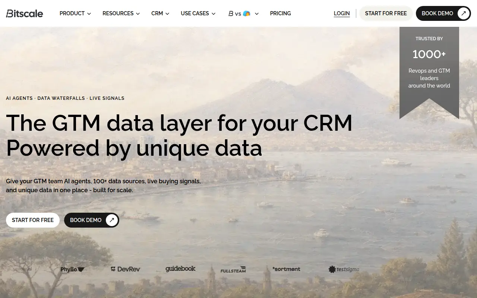This screenshot has height=298, width=477.
Task: Open the Resources menu
Action: pyautogui.click(x=121, y=13)
